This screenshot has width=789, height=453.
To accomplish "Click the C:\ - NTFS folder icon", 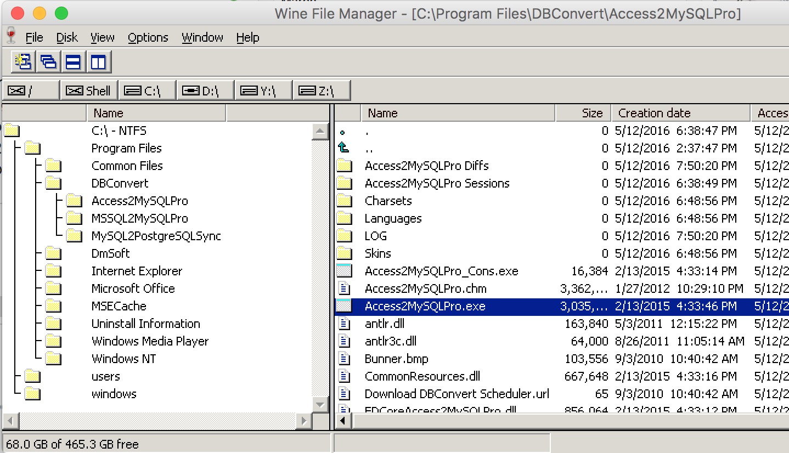I will (x=12, y=131).
